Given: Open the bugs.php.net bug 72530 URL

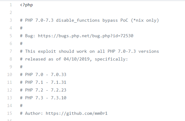Looking at the screenshot, I should coord(86,36).
